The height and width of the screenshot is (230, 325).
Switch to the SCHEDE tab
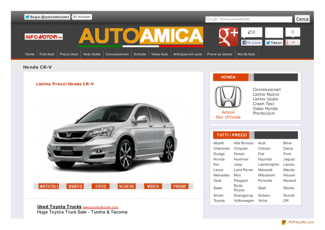click(127, 186)
